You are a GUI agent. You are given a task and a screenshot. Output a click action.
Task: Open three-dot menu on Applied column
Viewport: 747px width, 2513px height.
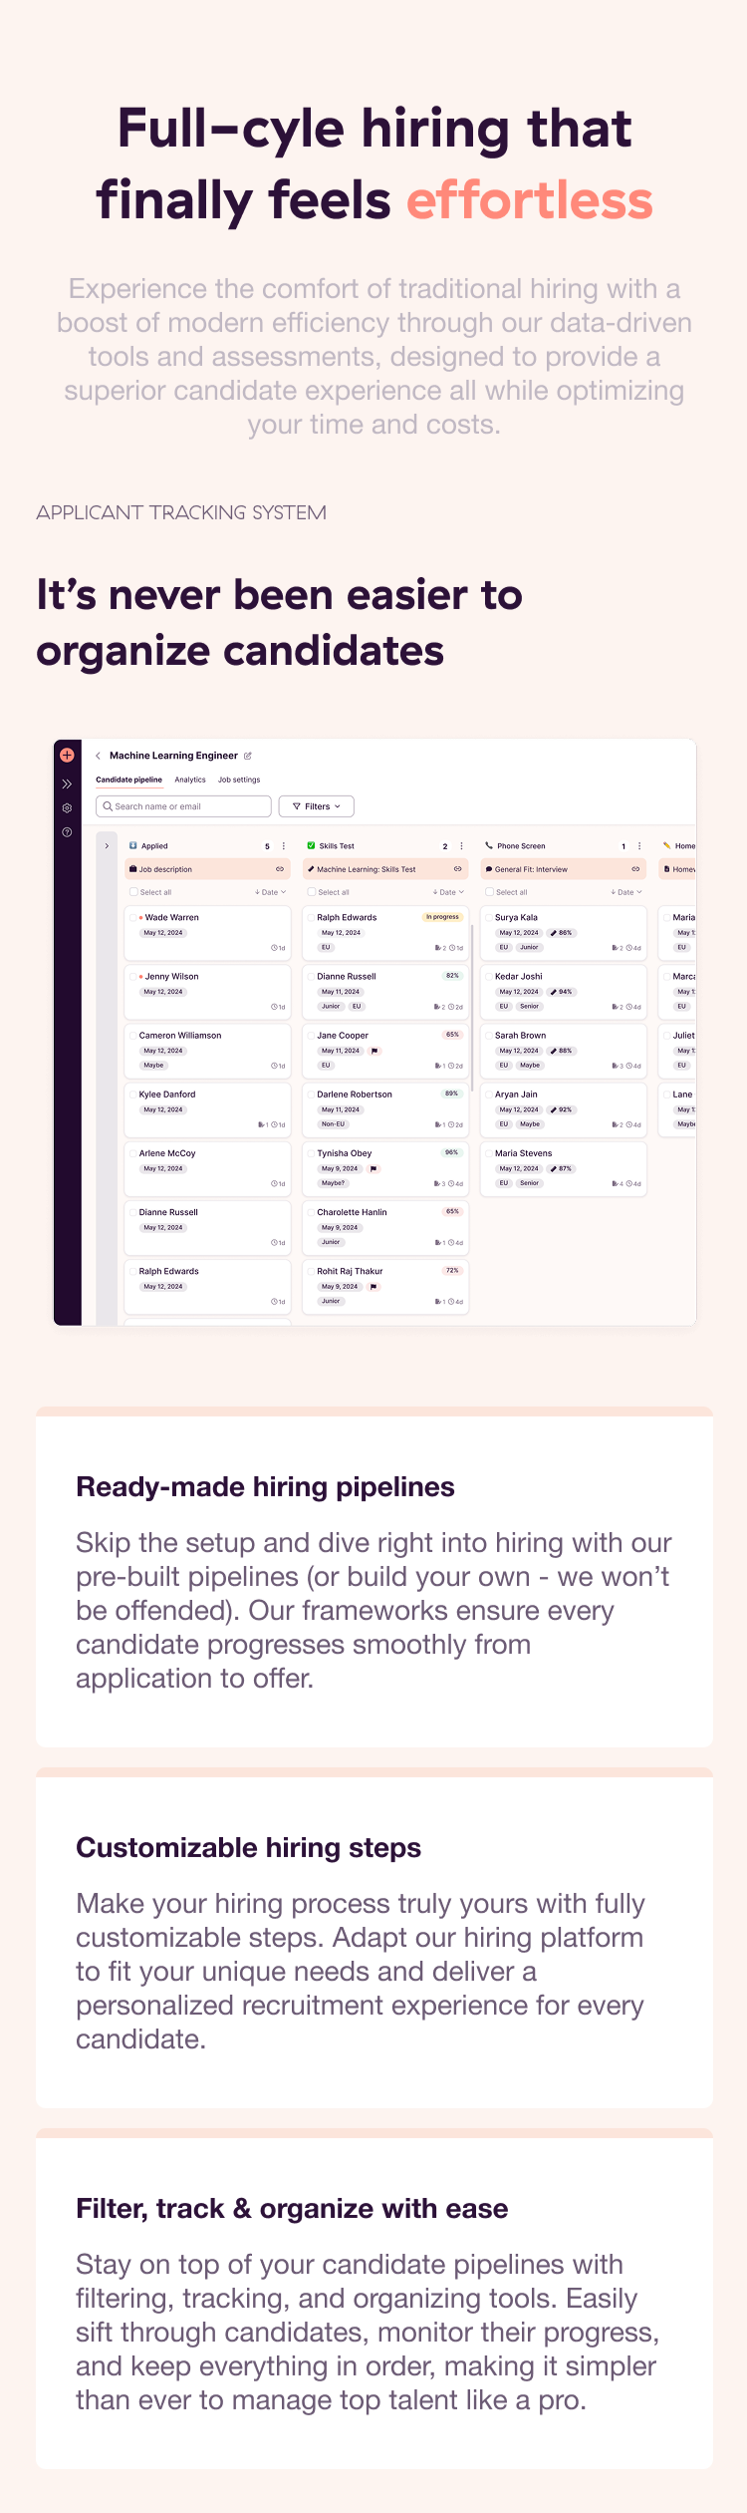pyautogui.click(x=284, y=846)
